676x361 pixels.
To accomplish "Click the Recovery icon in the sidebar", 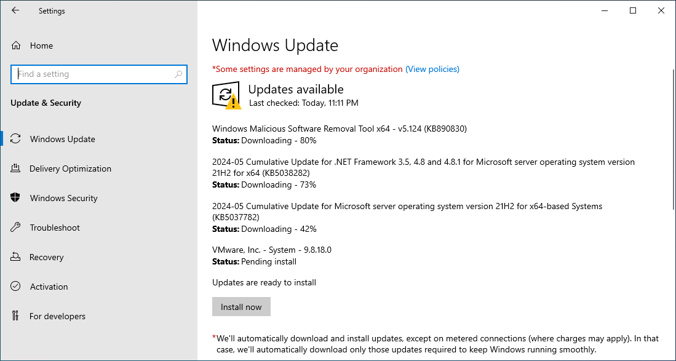I will pos(17,257).
